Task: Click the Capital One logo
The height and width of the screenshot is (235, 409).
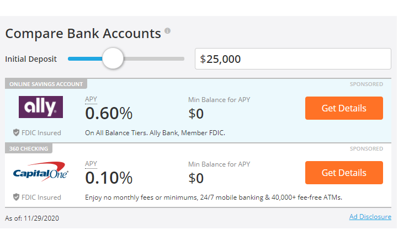Action: (41, 172)
